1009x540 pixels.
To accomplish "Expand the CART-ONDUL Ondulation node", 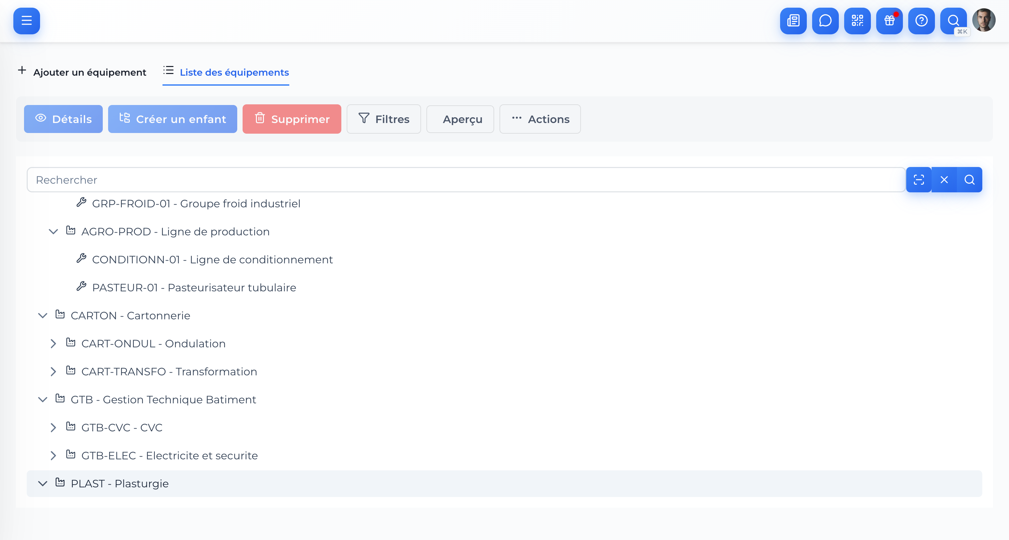I will 53,344.
